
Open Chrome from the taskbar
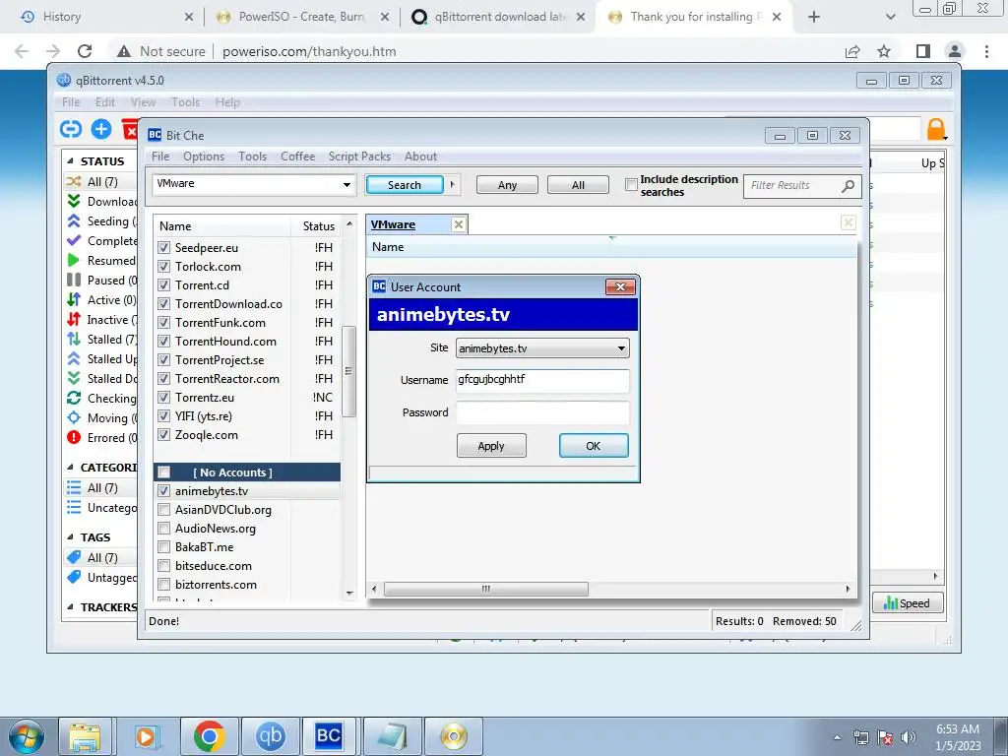(x=209, y=736)
